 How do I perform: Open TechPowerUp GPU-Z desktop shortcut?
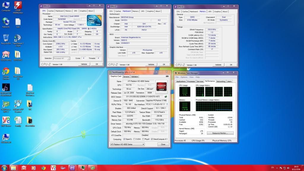tap(6, 106)
